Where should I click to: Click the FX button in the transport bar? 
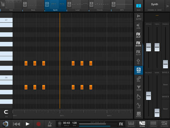coord(121,124)
